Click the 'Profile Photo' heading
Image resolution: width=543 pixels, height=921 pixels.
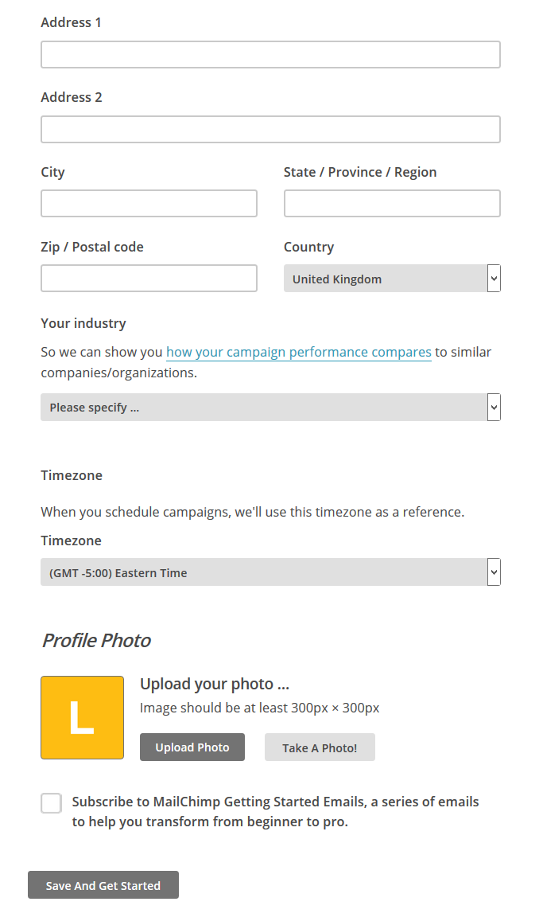click(96, 641)
